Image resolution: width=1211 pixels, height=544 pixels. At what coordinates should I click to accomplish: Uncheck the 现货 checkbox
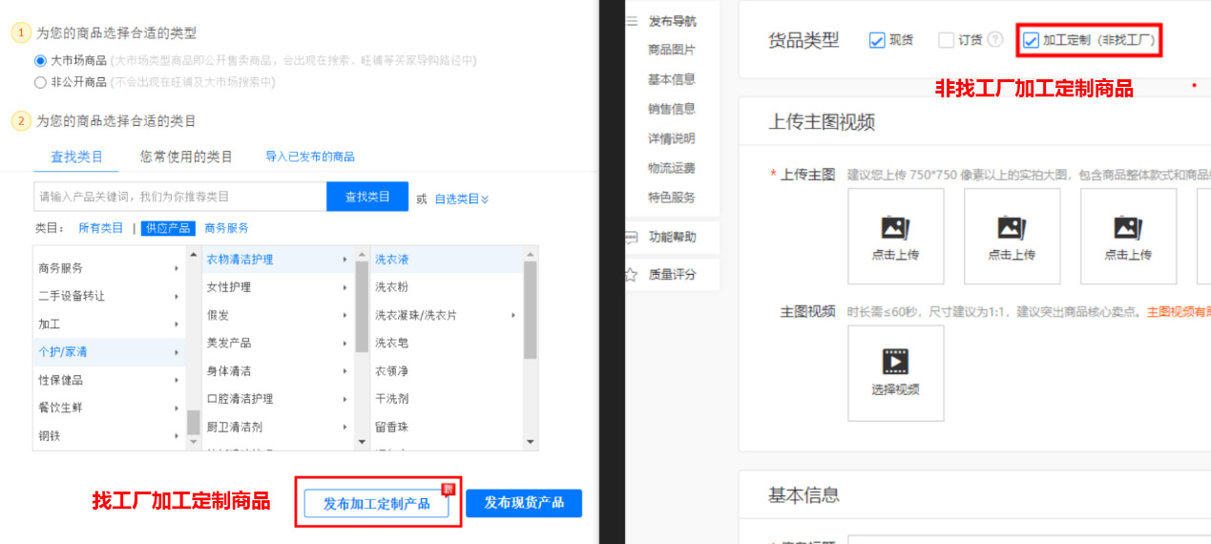click(x=877, y=40)
